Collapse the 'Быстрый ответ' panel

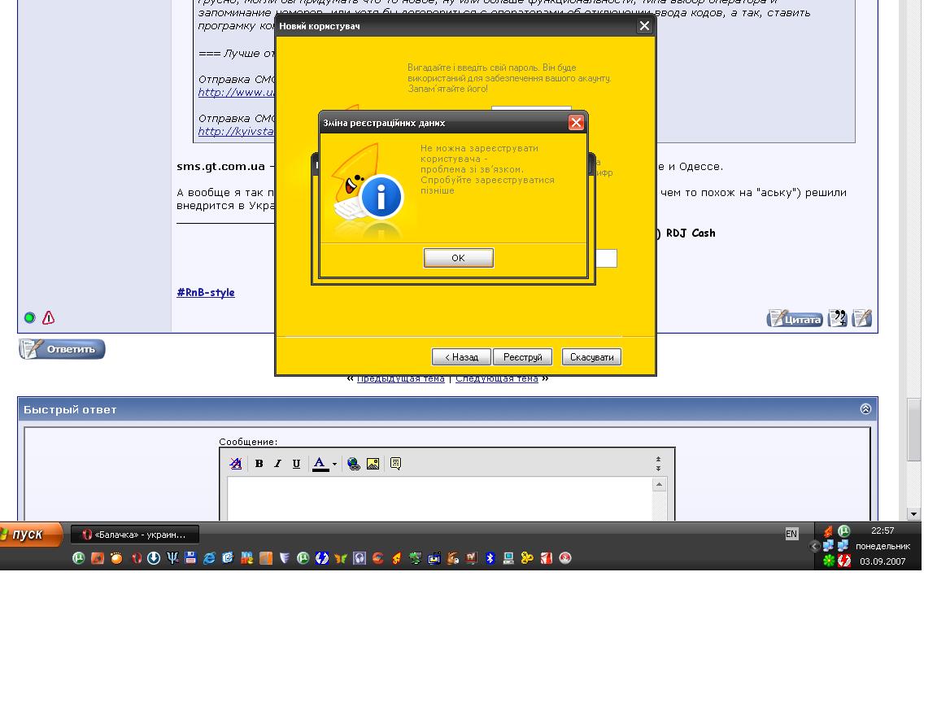865,409
